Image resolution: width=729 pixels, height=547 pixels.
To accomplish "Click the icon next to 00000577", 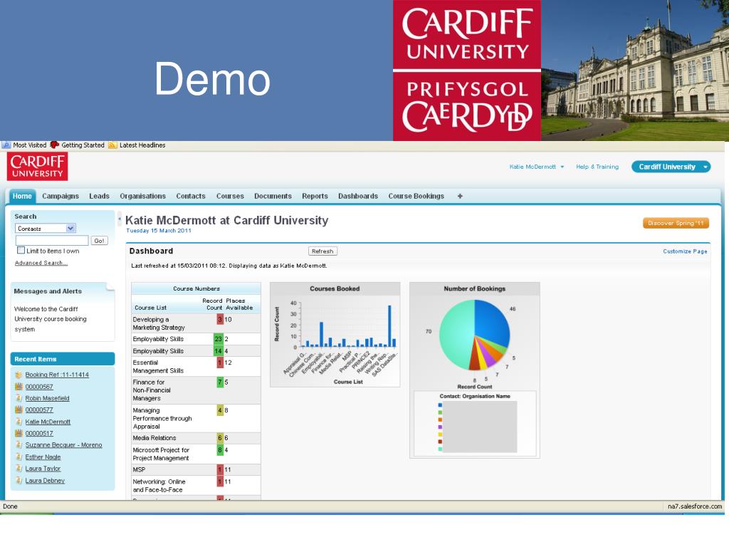I will tap(19, 410).
